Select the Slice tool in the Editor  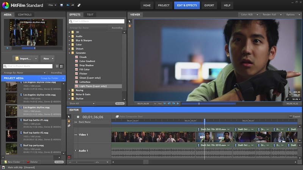(x=69, y=125)
